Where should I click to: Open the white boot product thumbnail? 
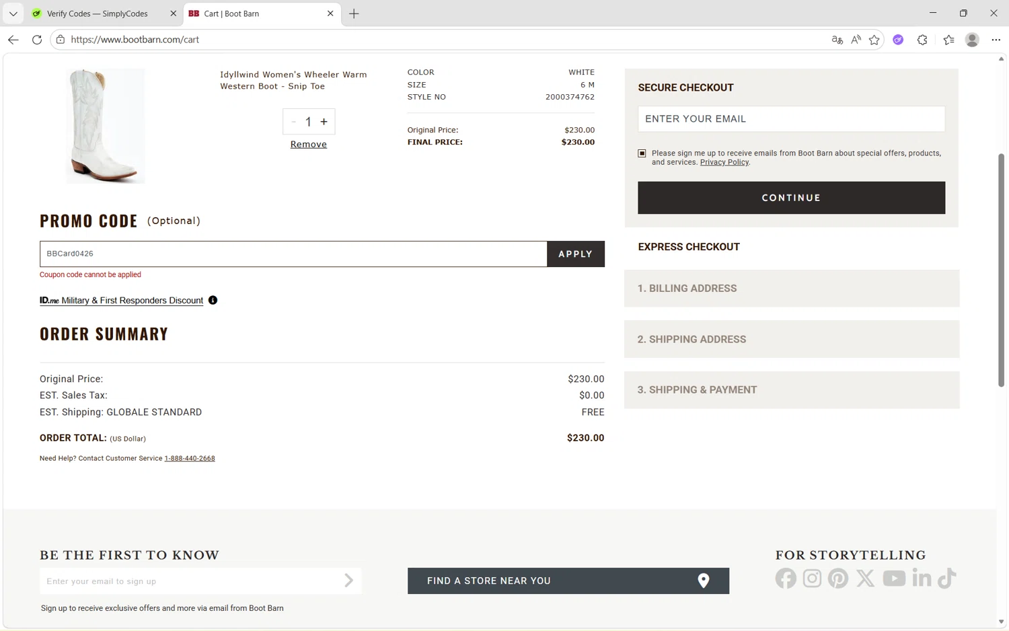pos(106,126)
